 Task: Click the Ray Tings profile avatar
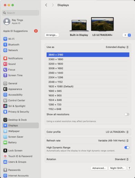tap(7, 21)
